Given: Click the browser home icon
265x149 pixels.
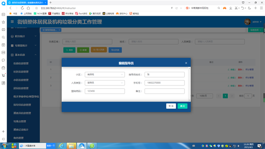Looking at the screenshot, I should [x=28, y=8].
